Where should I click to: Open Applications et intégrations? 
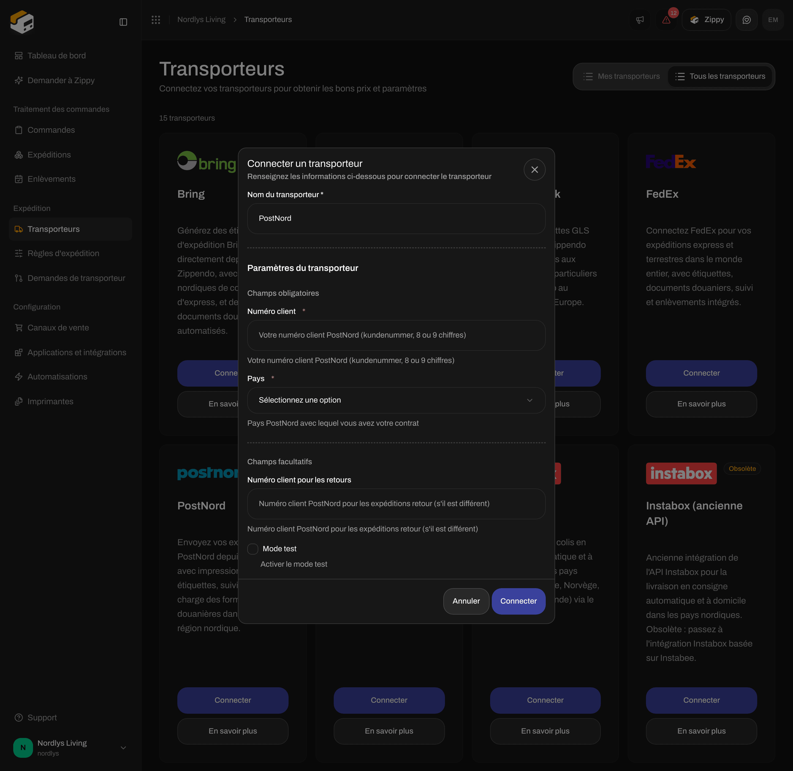[70, 352]
